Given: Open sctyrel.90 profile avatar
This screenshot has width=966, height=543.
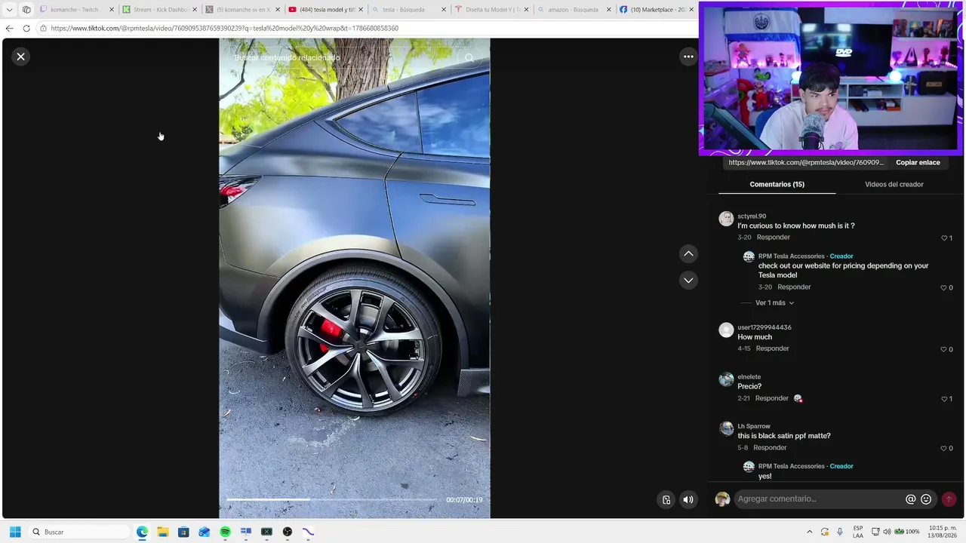Looking at the screenshot, I should pos(726,219).
